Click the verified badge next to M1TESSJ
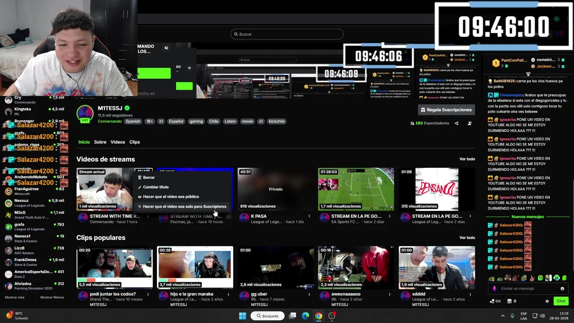The image size is (574, 323). coord(127,108)
